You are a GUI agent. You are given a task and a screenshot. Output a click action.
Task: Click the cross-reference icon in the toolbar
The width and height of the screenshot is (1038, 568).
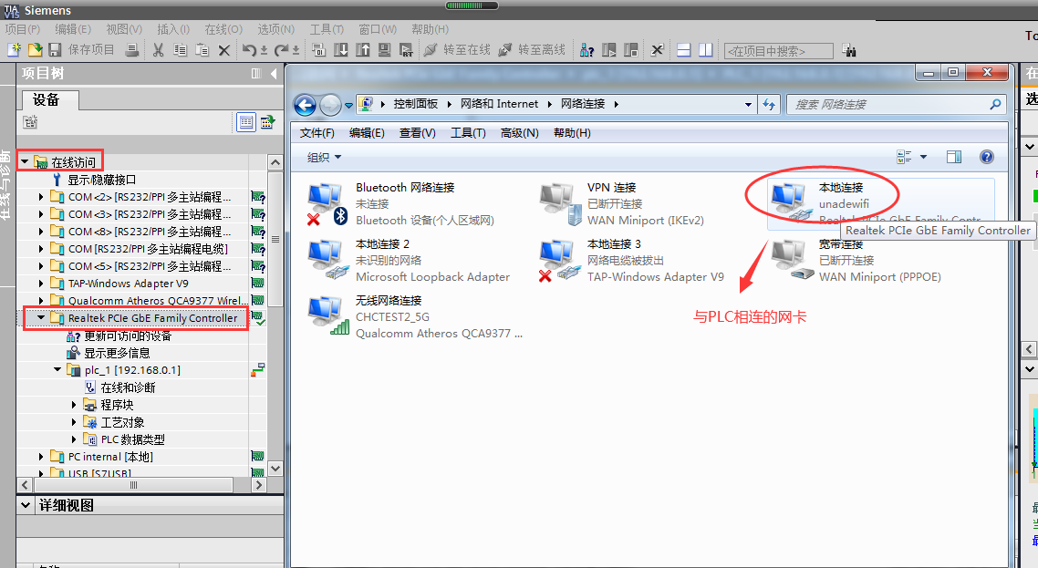tap(658, 49)
